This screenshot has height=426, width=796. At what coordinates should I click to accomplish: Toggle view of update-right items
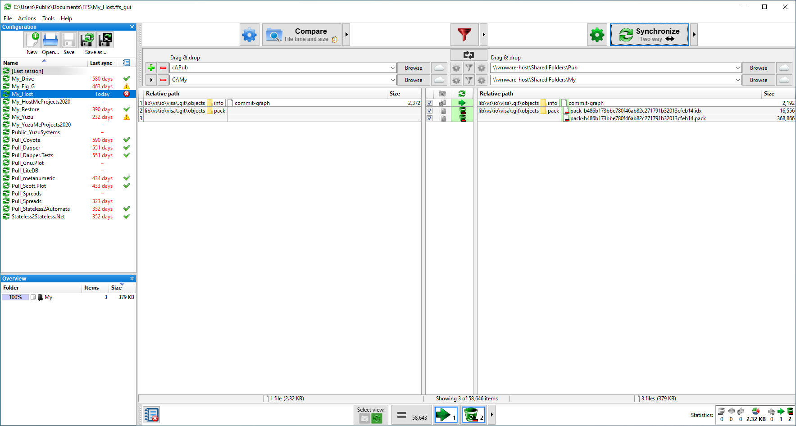click(x=446, y=415)
